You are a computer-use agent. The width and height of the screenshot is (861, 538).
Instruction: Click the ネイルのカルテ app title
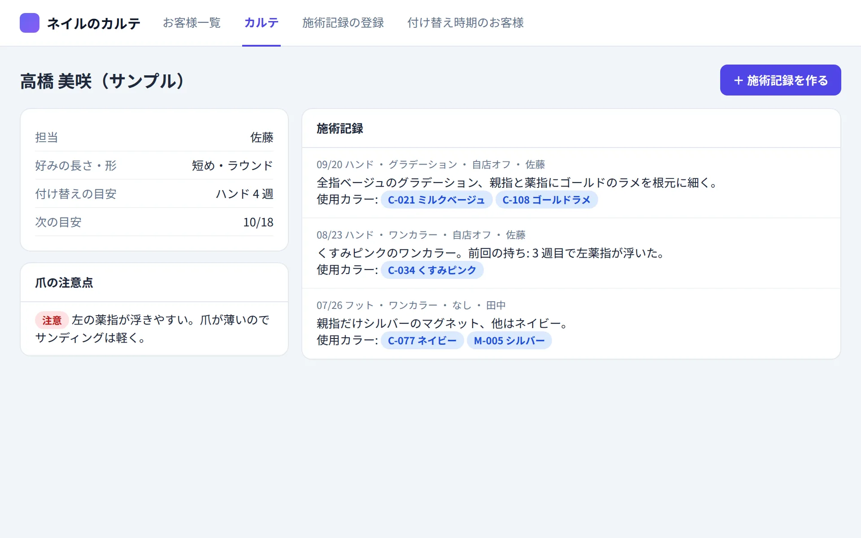pos(94,23)
